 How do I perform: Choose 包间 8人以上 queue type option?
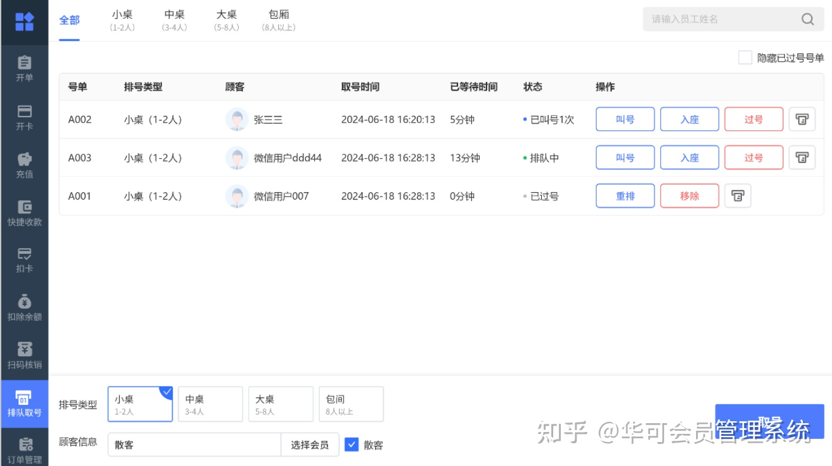pos(351,404)
